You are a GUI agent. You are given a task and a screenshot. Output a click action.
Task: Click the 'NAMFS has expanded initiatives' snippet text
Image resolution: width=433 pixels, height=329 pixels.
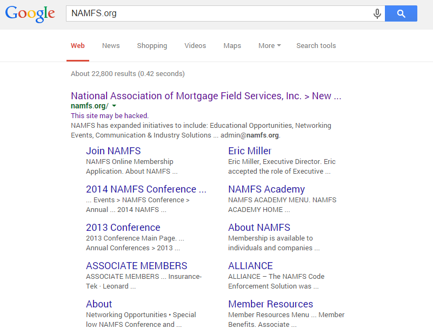tap(201, 131)
